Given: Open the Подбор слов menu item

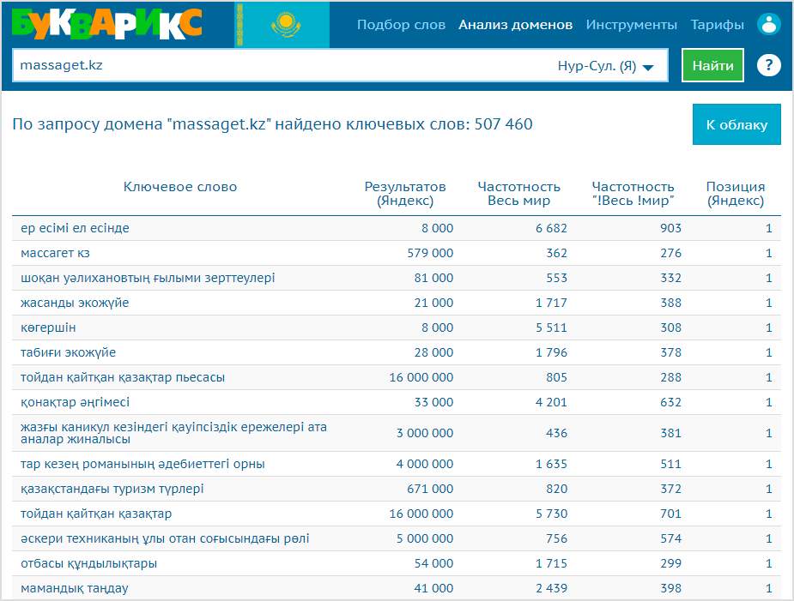Looking at the screenshot, I should click(401, 25).
